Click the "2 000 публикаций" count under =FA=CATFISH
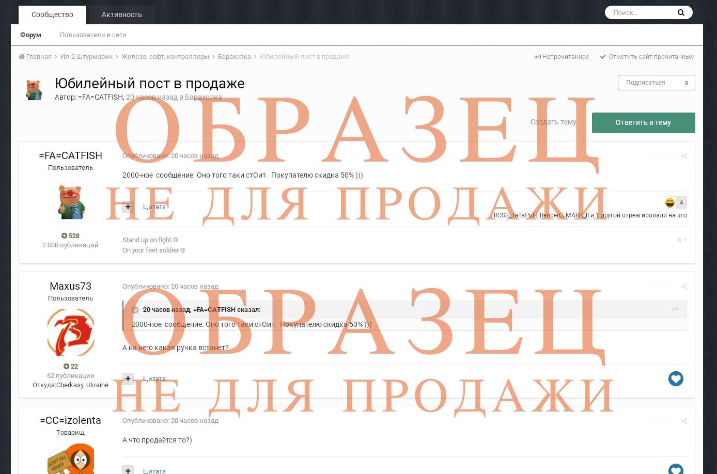 tap(70, 245)
